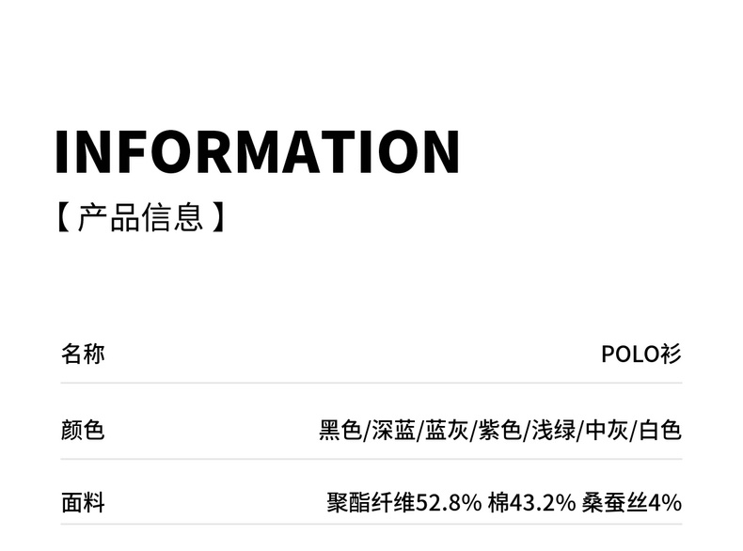Choose the 紫色 color option
The image size is (743, 551).
(499, 431)
